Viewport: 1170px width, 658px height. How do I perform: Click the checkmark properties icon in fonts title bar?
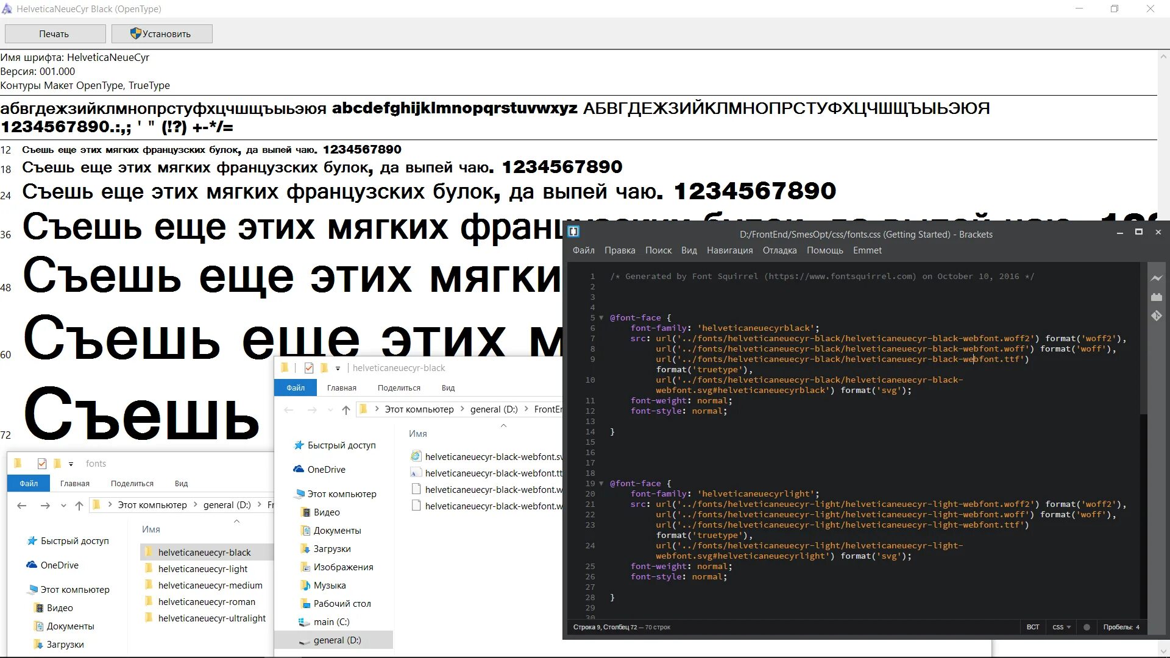point(42,464)
